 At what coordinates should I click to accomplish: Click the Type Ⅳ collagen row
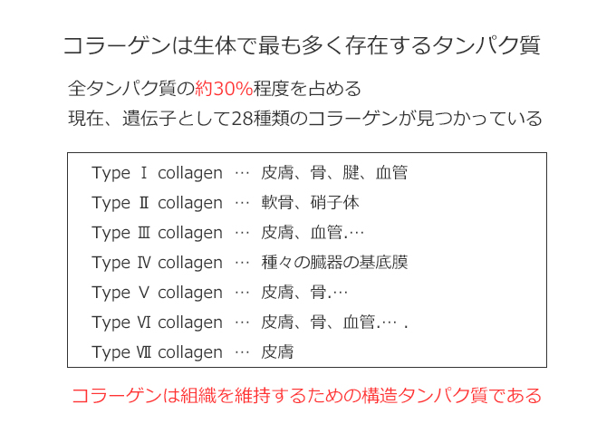250,263
